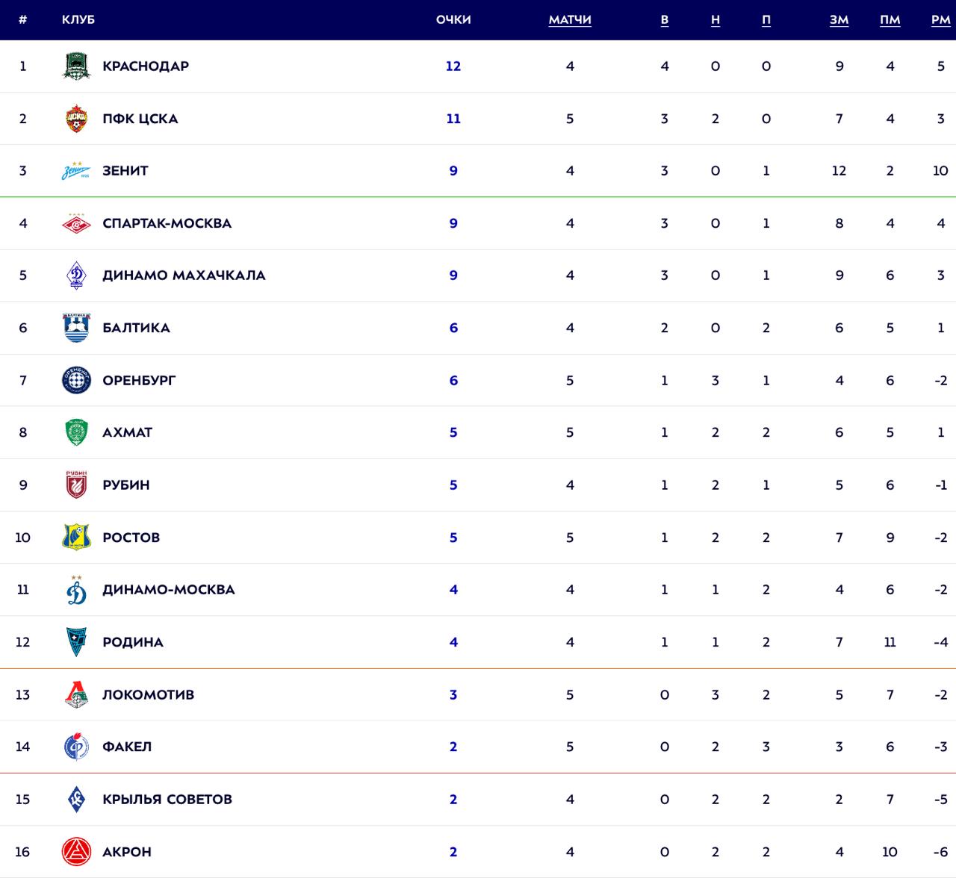The width and height of the screenshot is (956, 878).
Task: Open the ДИНАМО МАХАЧКАЛА team link
Action: tap(184, 275)
